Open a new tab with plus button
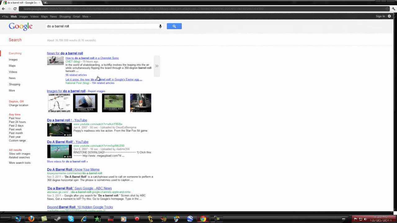Viewport: 397px width, 223px height. point(45,2)
